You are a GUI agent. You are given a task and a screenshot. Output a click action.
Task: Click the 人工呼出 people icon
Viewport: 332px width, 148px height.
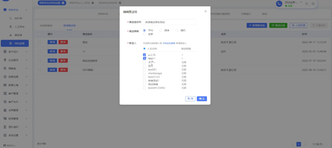coord(11,27)
